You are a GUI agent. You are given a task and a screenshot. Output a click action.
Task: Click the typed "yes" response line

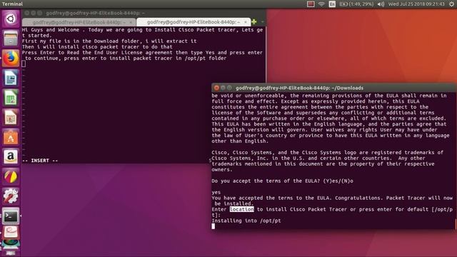pos(216,192)
